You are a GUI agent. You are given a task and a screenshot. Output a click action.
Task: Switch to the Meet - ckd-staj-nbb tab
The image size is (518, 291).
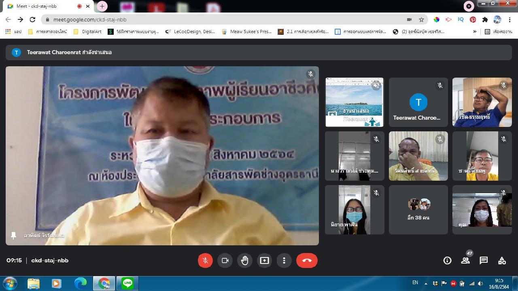48,6
